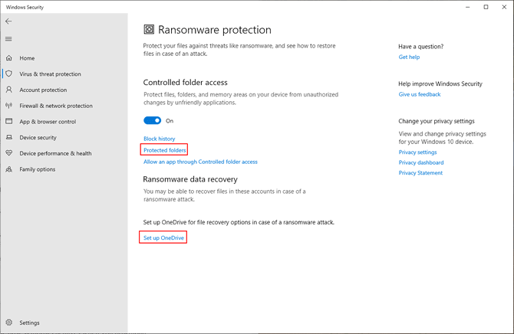Click the Settings gear icon
This screenshot has height=334, width=514.
[9, 323]
